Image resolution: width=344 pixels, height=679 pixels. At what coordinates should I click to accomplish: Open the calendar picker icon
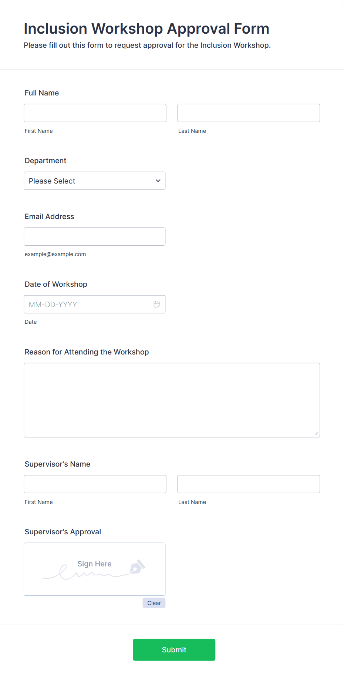pyautogui.click(x=157, y=304)
